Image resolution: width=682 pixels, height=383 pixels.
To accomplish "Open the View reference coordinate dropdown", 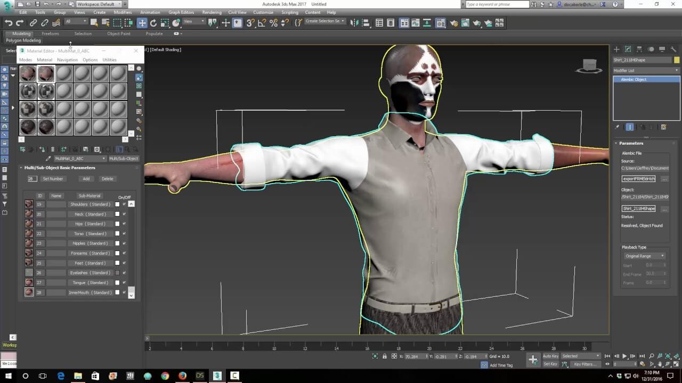I will 194,21.
